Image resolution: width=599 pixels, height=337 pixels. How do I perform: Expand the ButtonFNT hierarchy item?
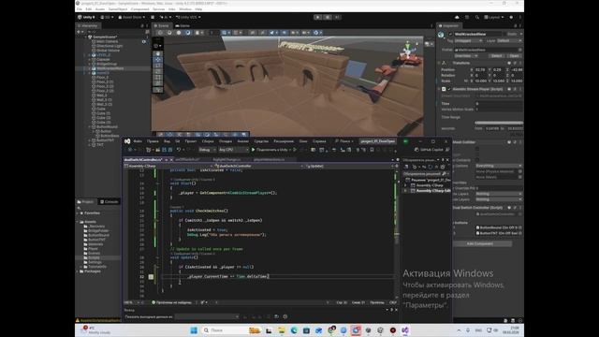coord(90,140)
